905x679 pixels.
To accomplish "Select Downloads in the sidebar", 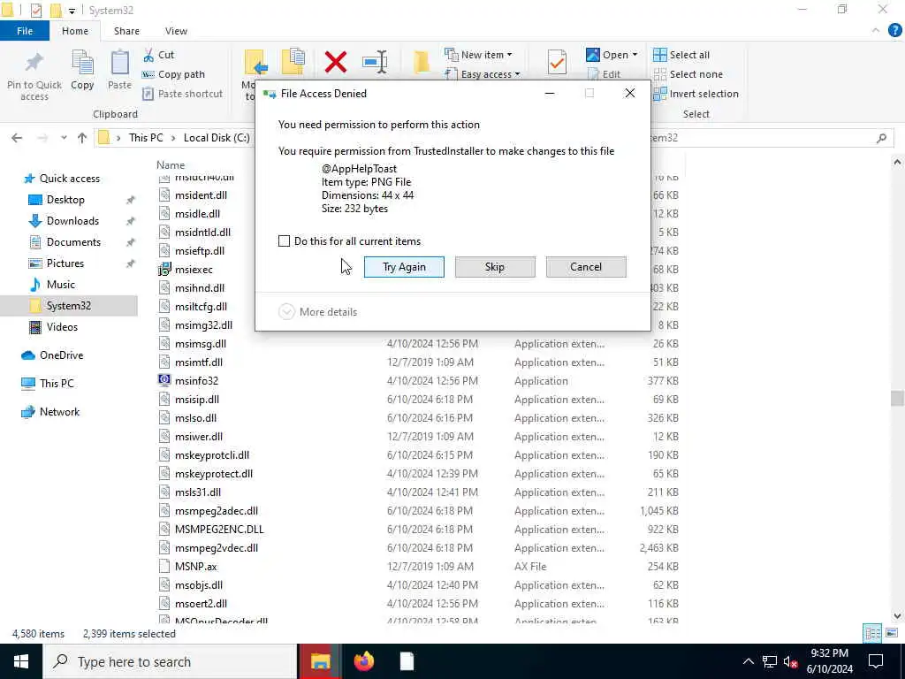I will [72, 221].
